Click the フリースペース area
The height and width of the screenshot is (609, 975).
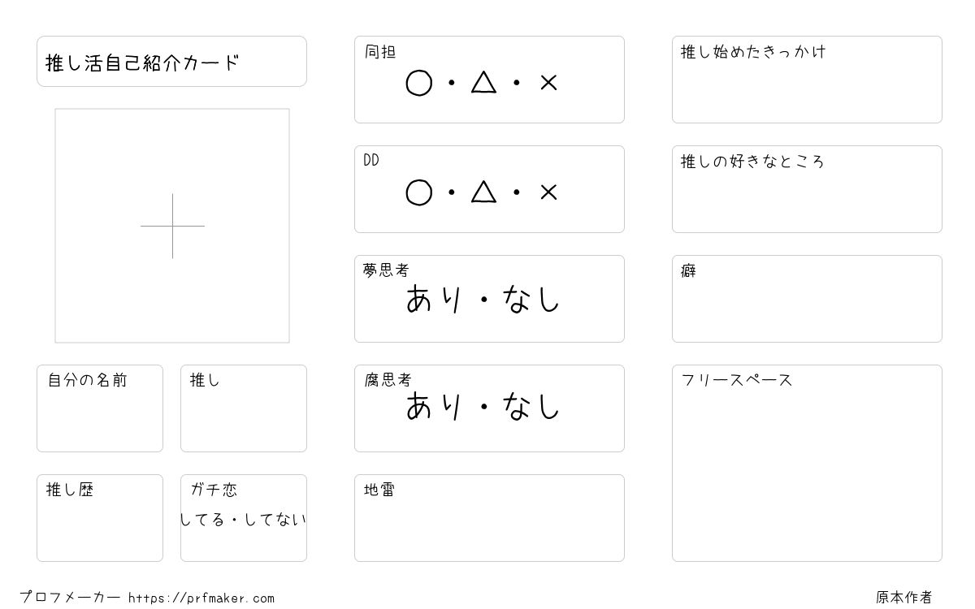coord(807,463)
